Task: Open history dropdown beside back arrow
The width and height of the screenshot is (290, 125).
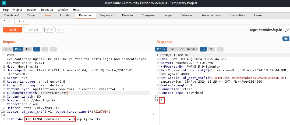Action: [x=52, y=30]
